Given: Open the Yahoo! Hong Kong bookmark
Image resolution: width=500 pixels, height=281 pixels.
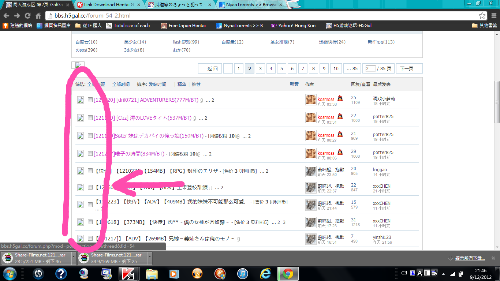Looking at the screenshot, I should [295, 26].
